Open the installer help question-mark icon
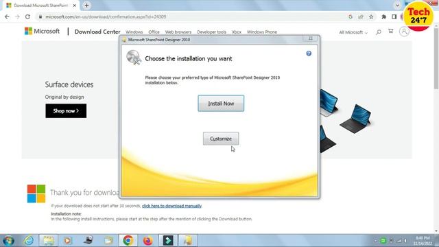 (x=309, y=54)
